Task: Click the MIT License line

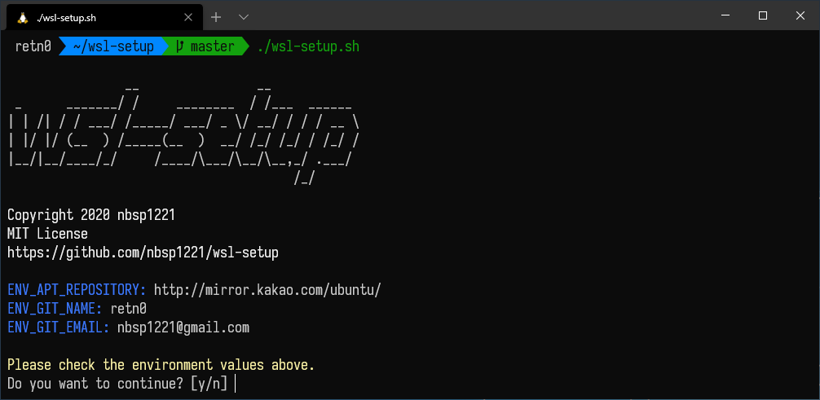Action: [47, 233]
